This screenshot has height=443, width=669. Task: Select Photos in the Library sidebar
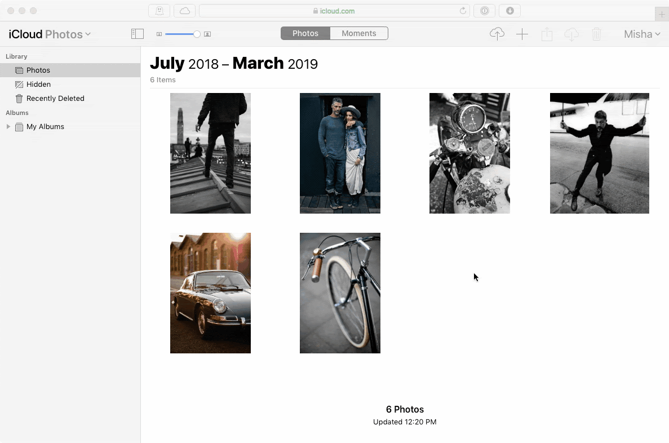point(70,70)
